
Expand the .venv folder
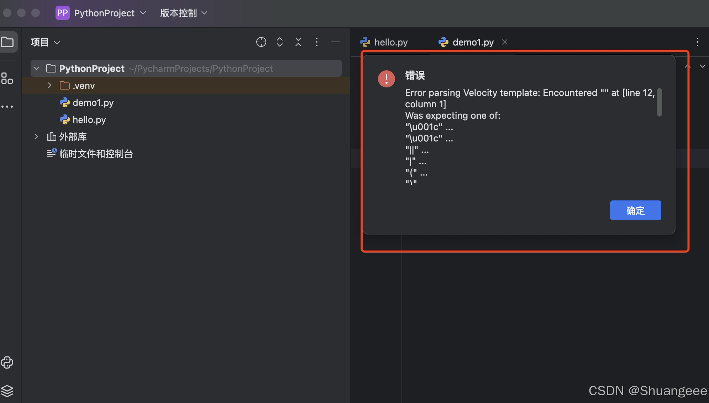coord(49,85)
